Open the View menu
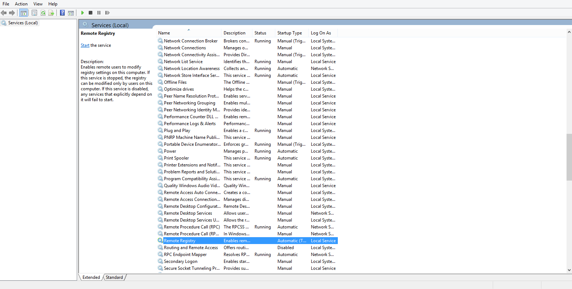 38,4
